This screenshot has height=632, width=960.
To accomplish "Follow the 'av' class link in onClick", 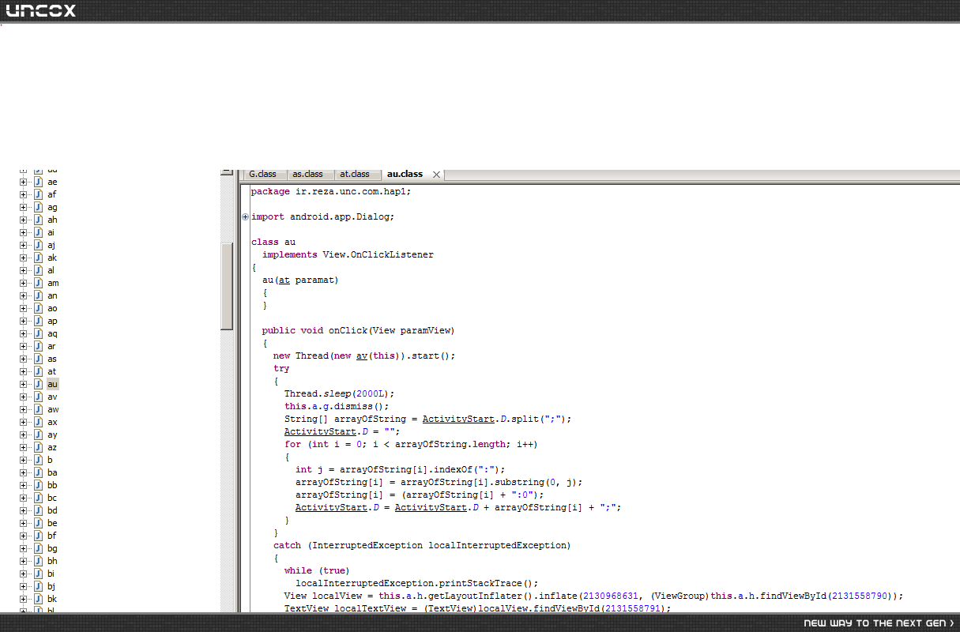I will tap(362, 355).
